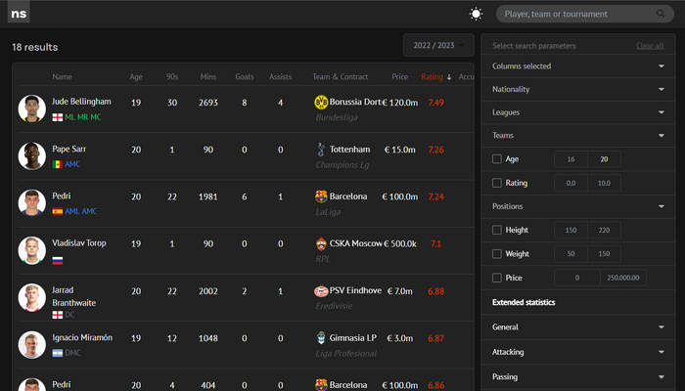Image resolution: width=685 pixels, height=391 pixels.
Task: Toggle the light mode sun icon
Action: [x=476, y=14]
